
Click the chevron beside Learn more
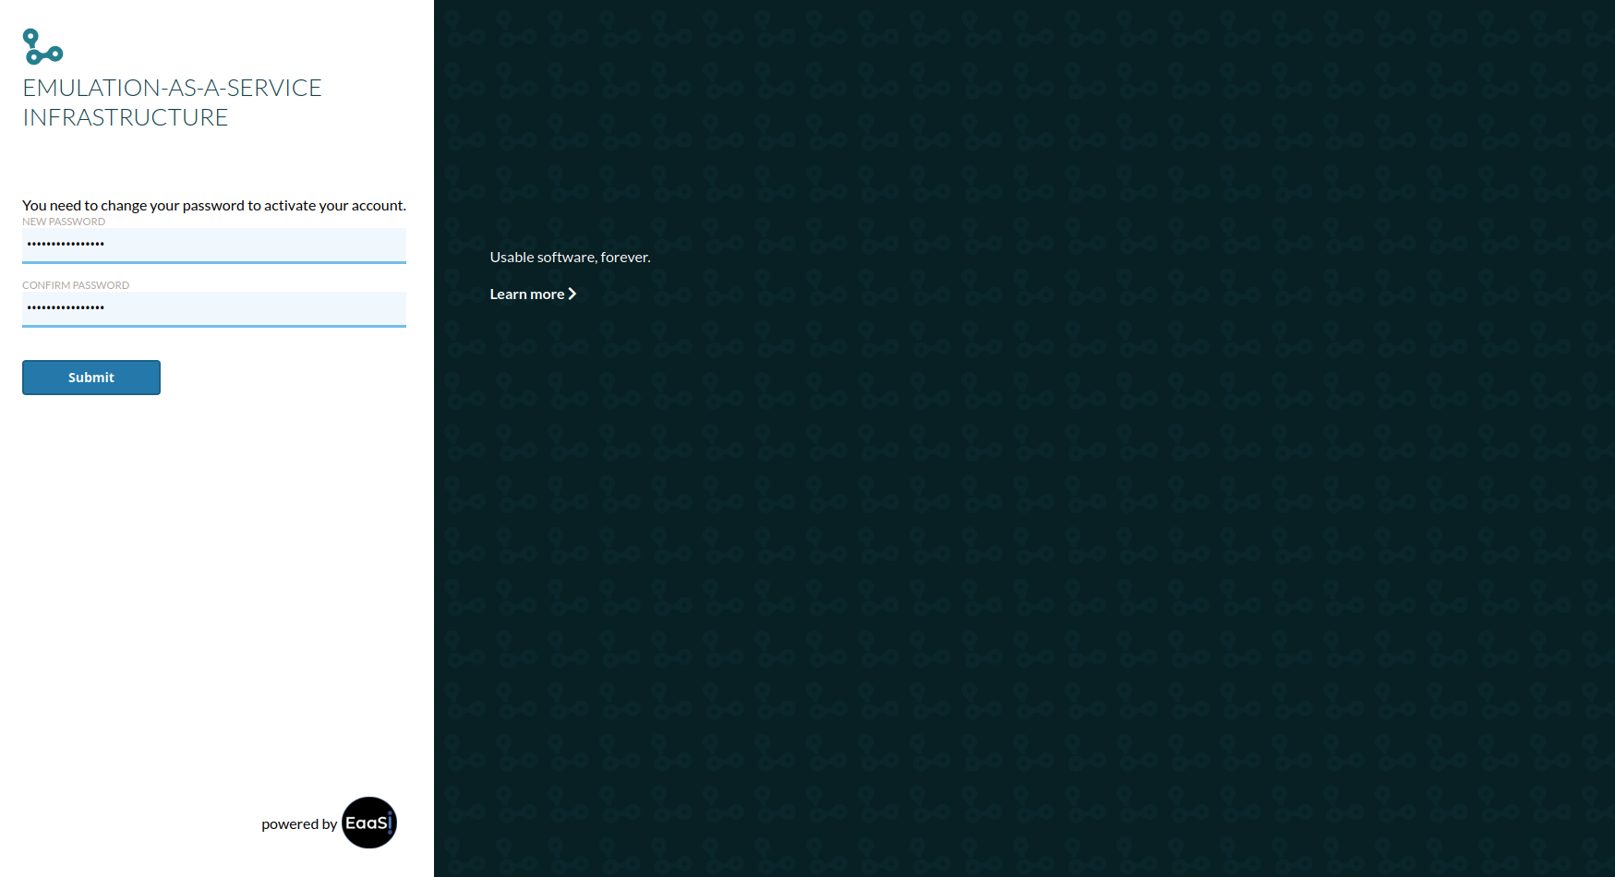point(572,294)
